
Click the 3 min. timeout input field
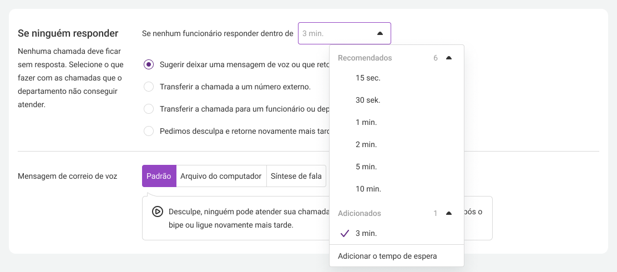pos(345,33)
